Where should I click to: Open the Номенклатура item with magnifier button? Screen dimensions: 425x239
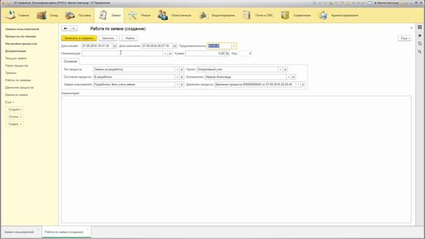coord(170,54)
